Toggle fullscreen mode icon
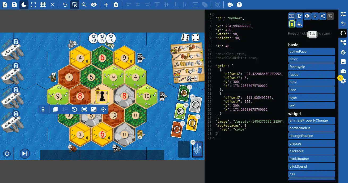 tap(33, 5)
